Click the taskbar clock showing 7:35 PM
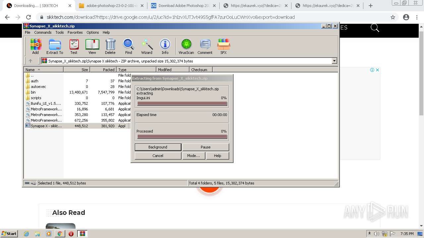The height and width of the screenshot is (238, 424). point(407,234)
